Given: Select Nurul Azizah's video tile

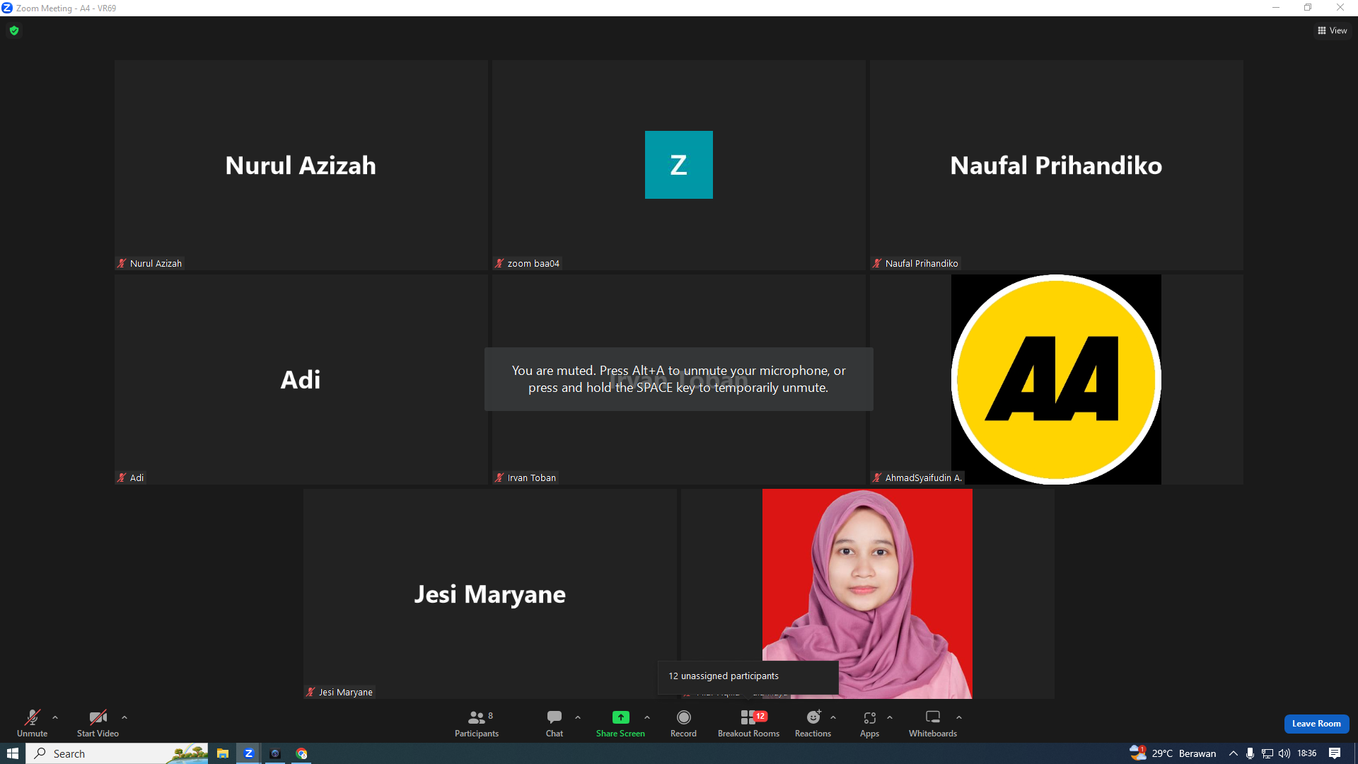Looking at the screenshot, I should point(301,165).
